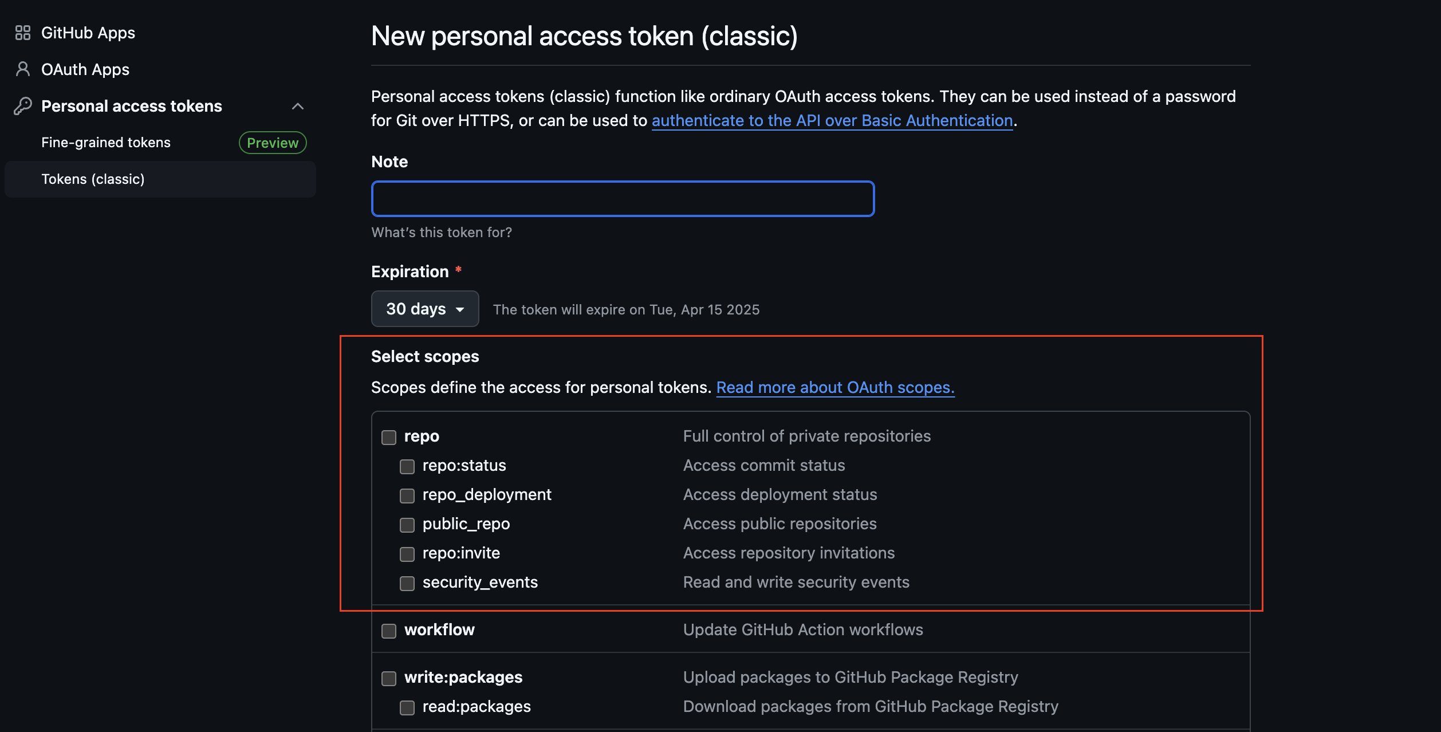The height and width of the screenshot is (732, 1441).
Task: Click the OAuth Apps person icon
Action: coord(23,69)
